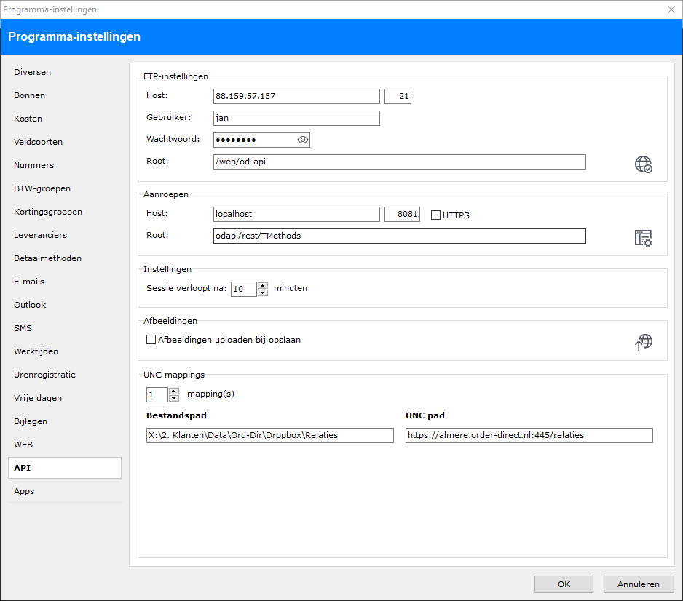
Task: Click the UNC pad URL field
Action: click(x=529, y=435)
